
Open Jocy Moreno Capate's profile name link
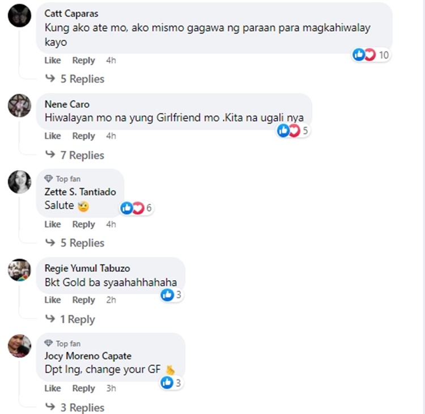tap(88, 356)
